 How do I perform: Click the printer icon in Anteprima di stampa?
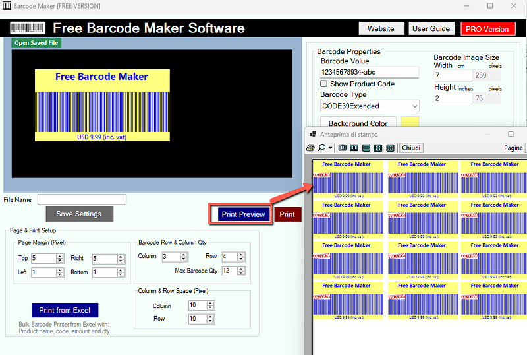coord(310,148)
